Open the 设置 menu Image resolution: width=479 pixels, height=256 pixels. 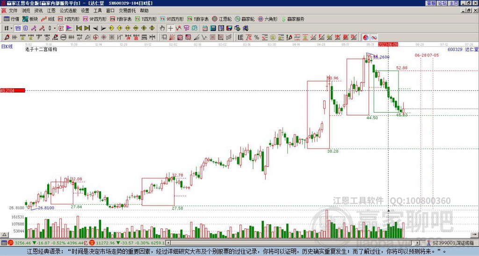pos(85,11)
